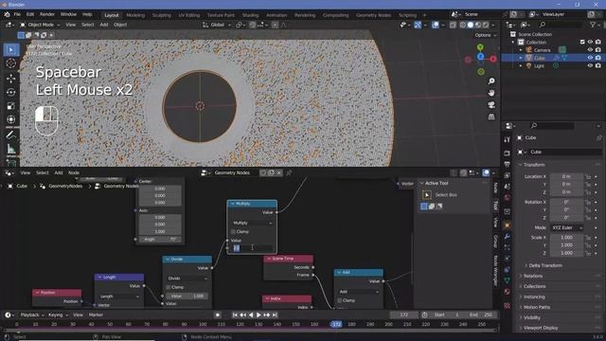Play the animation forward
Viewport: 606px width, 341px height.
click(258, 315)
